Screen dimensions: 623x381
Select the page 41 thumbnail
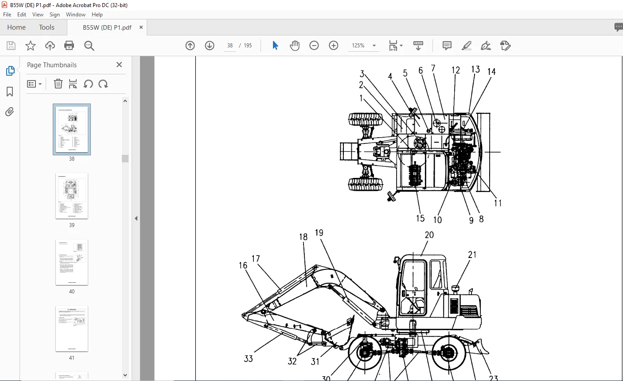[72, 328]
